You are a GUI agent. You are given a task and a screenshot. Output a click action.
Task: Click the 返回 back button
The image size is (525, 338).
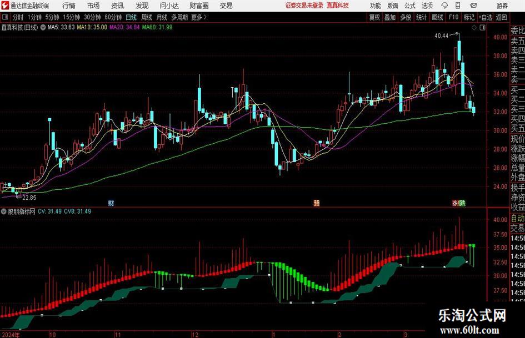click(x=501, y=17)
